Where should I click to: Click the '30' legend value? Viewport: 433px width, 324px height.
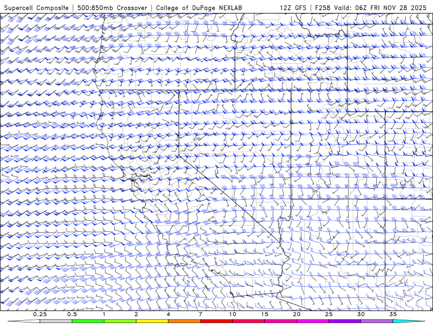[x=360, y=314]
